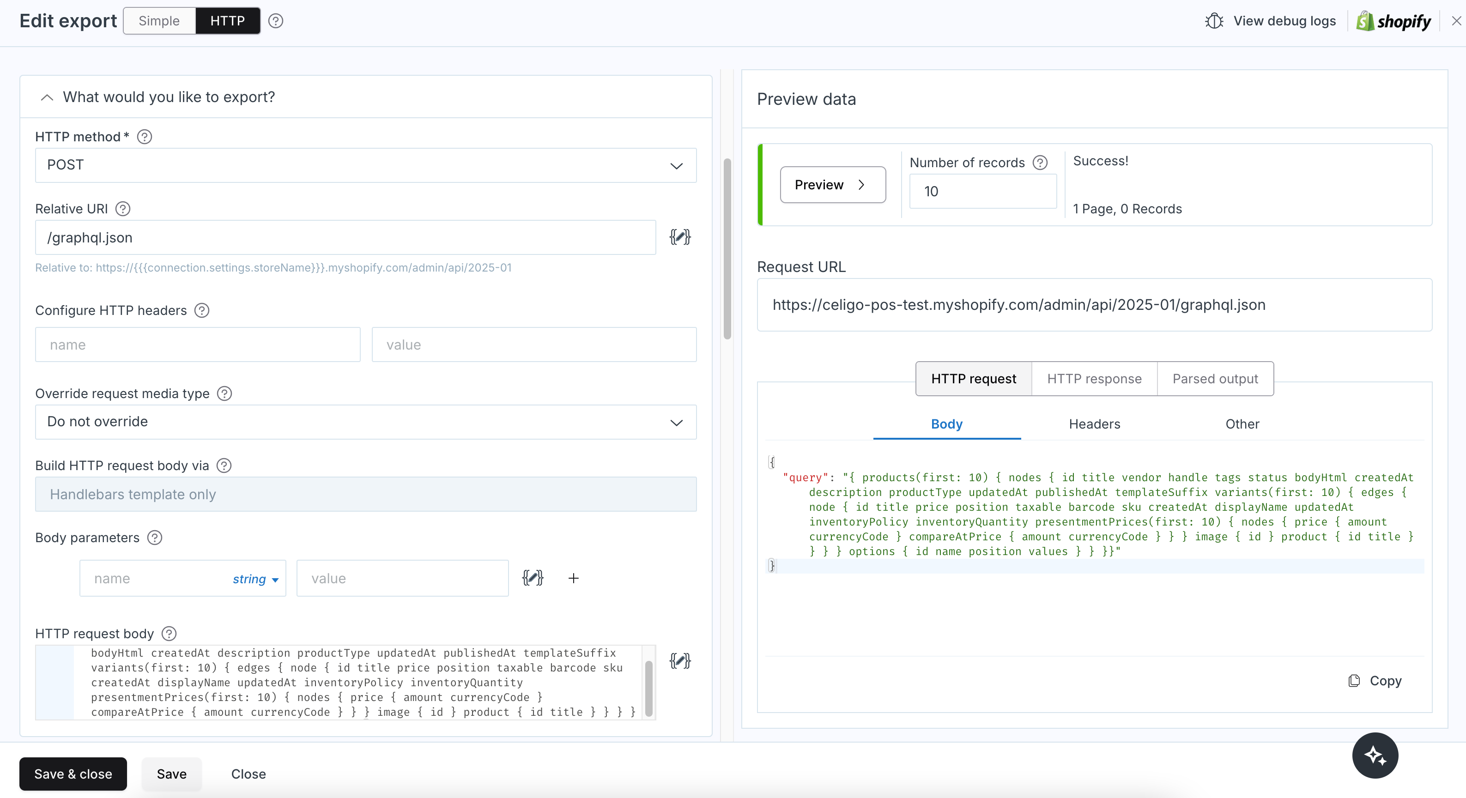Image resolution: width=1466 pixels, height=798 pixels.
Task: Open handlebars editor for HTTP request body
Action: [679, 661]
